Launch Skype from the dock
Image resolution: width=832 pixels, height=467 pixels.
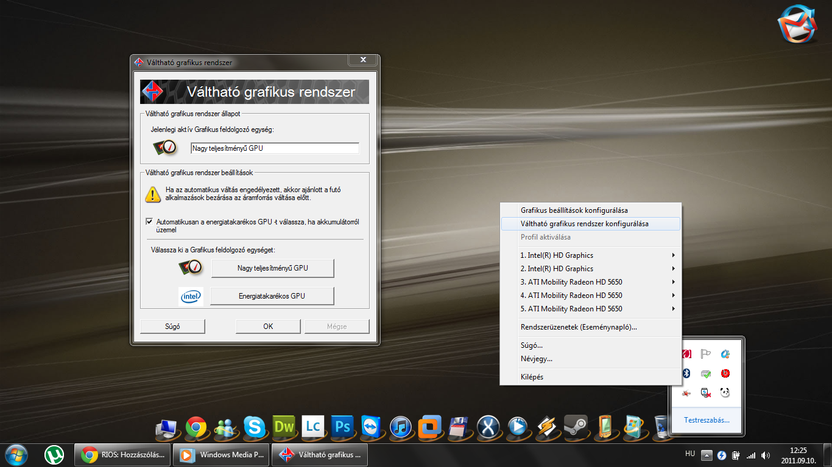(254, 427)
